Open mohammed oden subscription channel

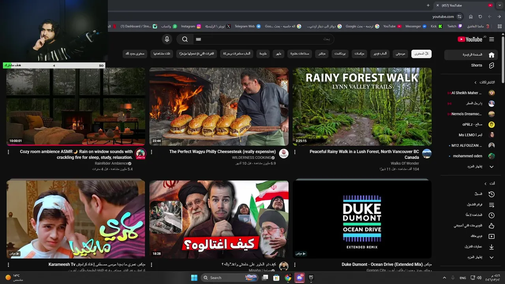pyautogui.click(x=471, y=156)
